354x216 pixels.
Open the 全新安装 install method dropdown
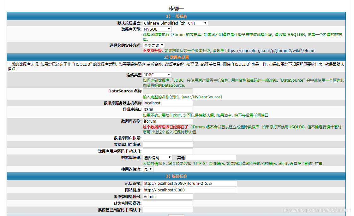pos(153,45)
